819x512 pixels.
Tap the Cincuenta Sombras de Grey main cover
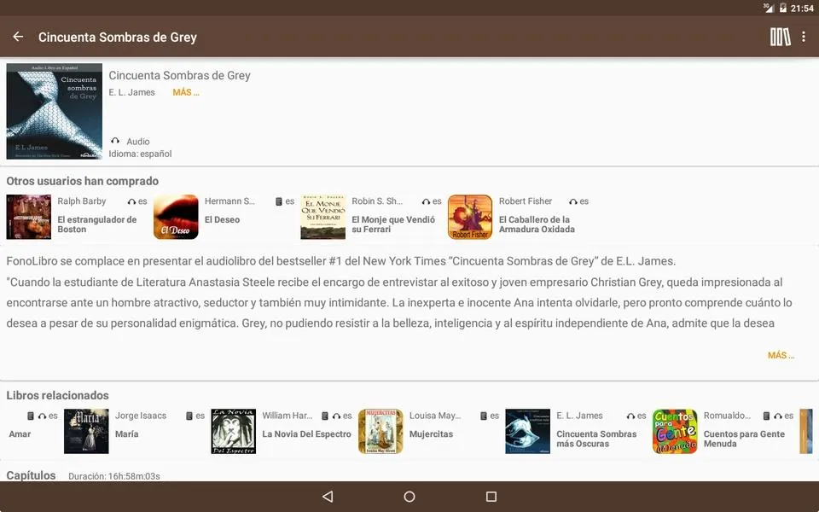pos(55,111)
